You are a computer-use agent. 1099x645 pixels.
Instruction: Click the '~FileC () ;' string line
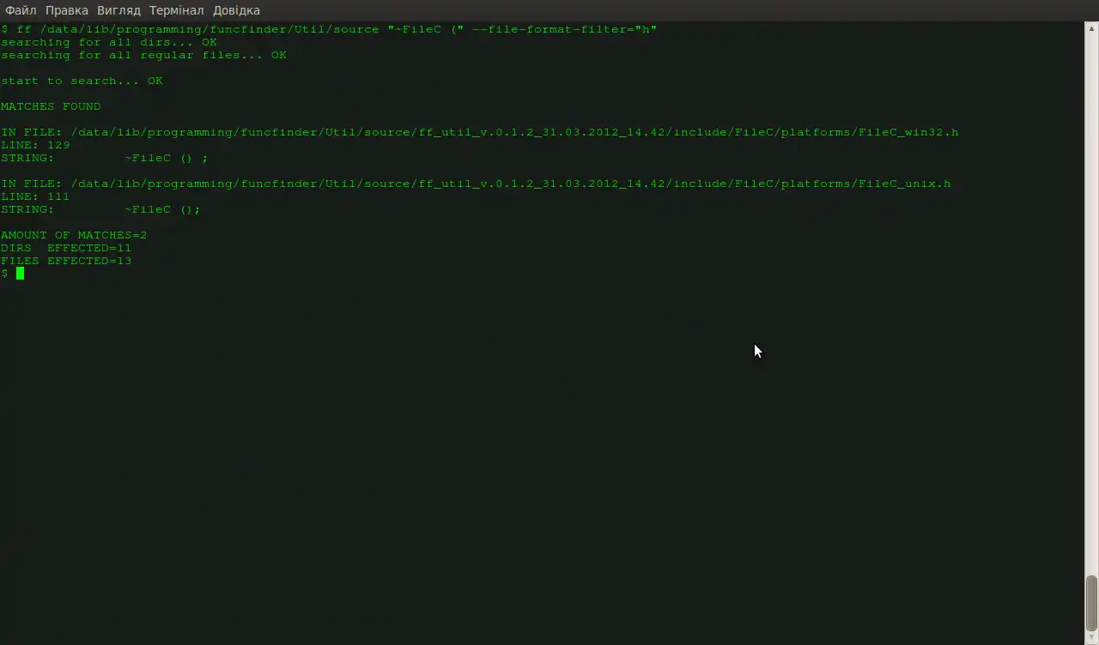click(x=105, y=158)
